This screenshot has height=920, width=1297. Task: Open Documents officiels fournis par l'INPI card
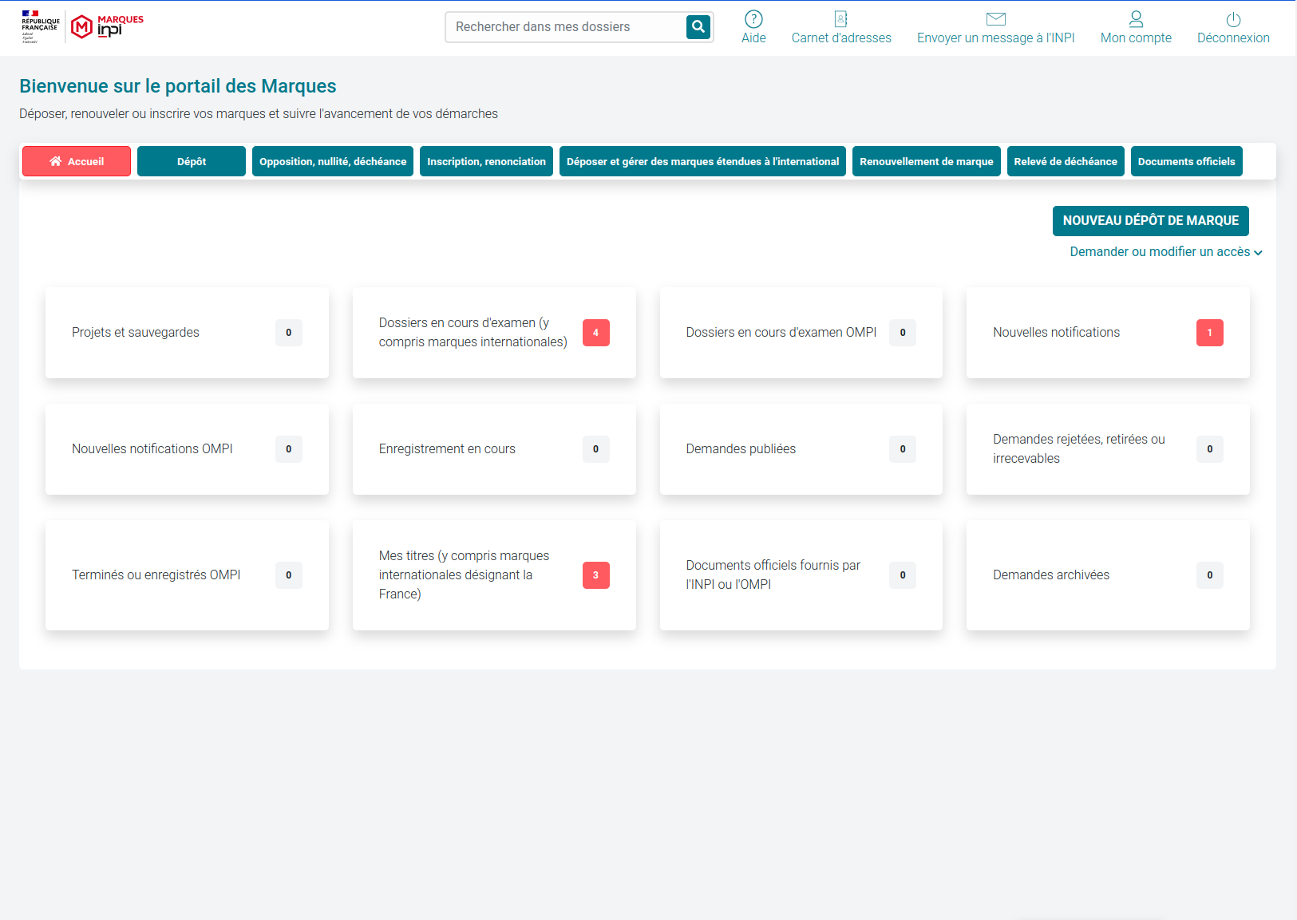point(801,575)
